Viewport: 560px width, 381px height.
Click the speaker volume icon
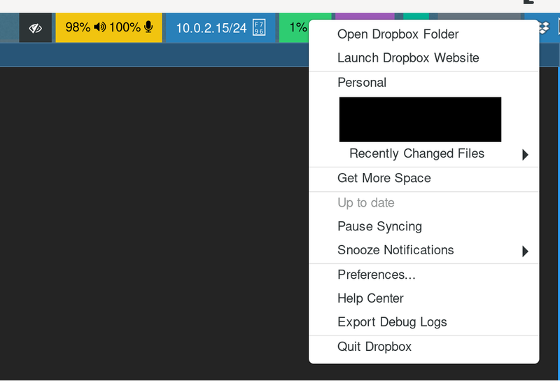pos(99,28)
